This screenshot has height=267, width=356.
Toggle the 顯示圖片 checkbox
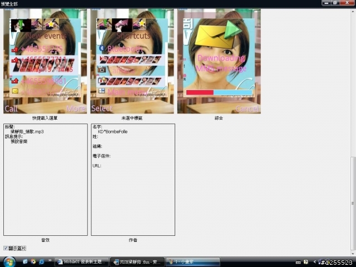coord(6,248)
